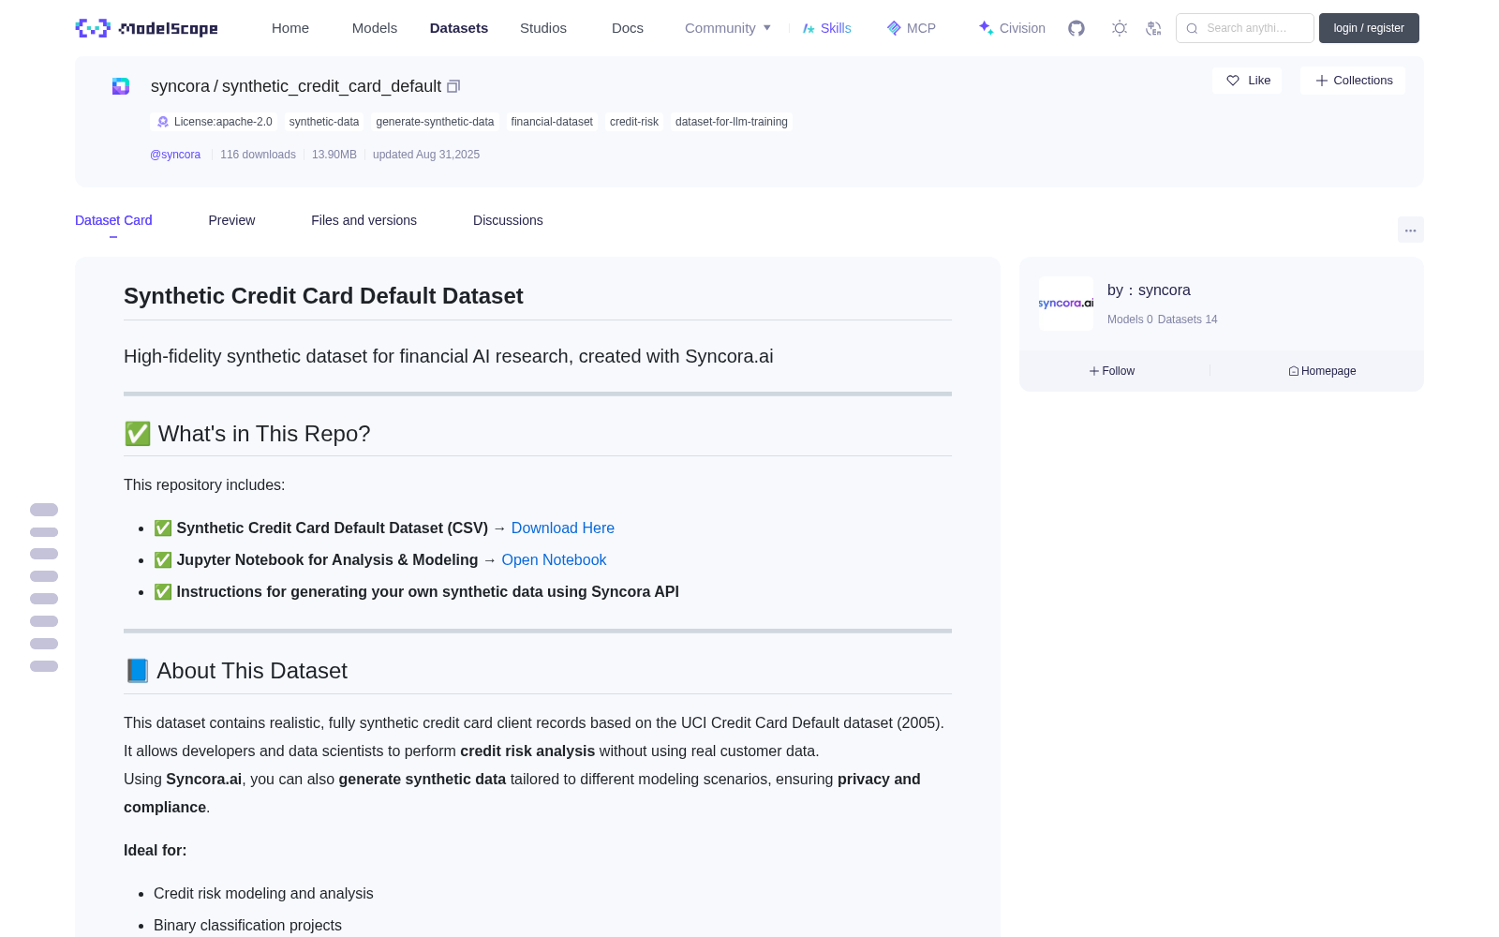The width and height of the screenshot is (1499, 937).
Task: Click the syncora namespace in dataset title
Action: [x=180, y=86]
